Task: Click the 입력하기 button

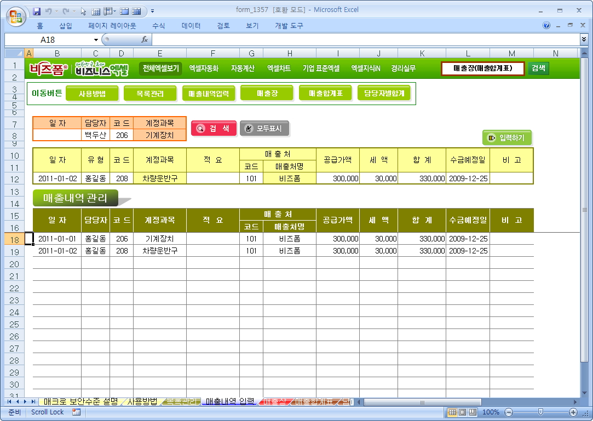Action: pos(507,138)
